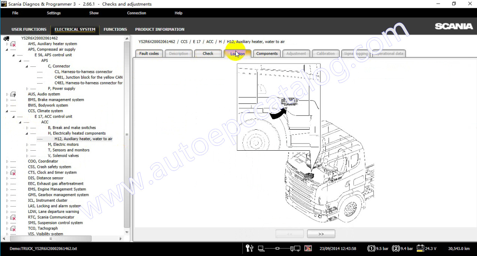Select ICL, Instrument cluster
This screenshot has width=477, height=256.
tap(48, 201)
